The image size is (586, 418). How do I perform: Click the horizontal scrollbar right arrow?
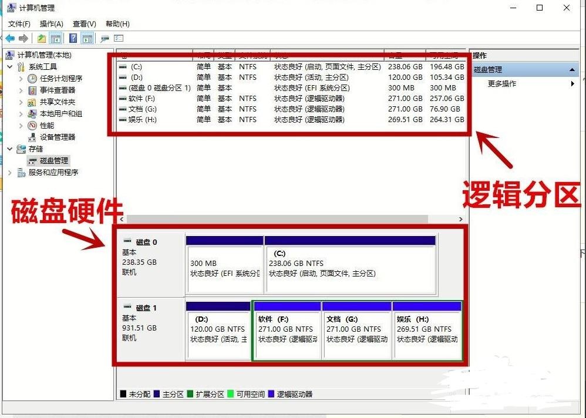tap(461, 219)
